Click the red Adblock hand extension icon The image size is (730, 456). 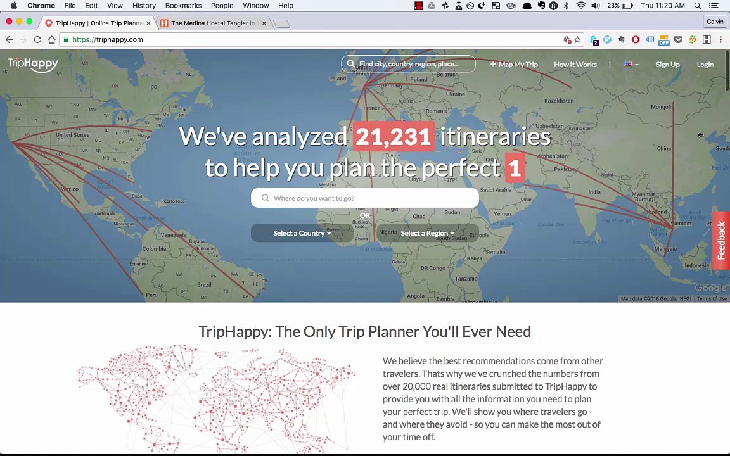click(636, 40)
